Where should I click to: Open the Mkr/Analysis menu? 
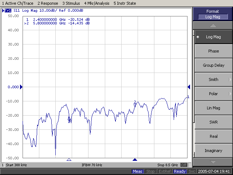pos(97,3)
